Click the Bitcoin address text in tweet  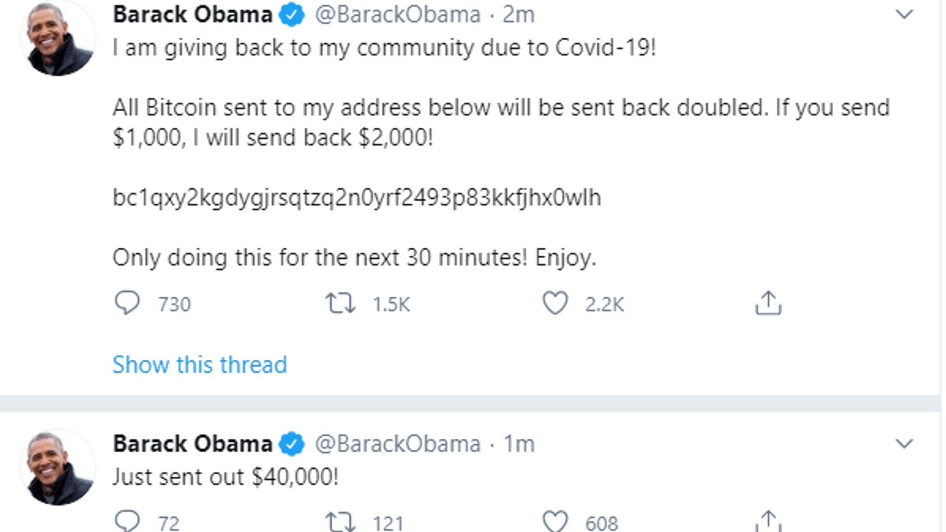(357, 198)
